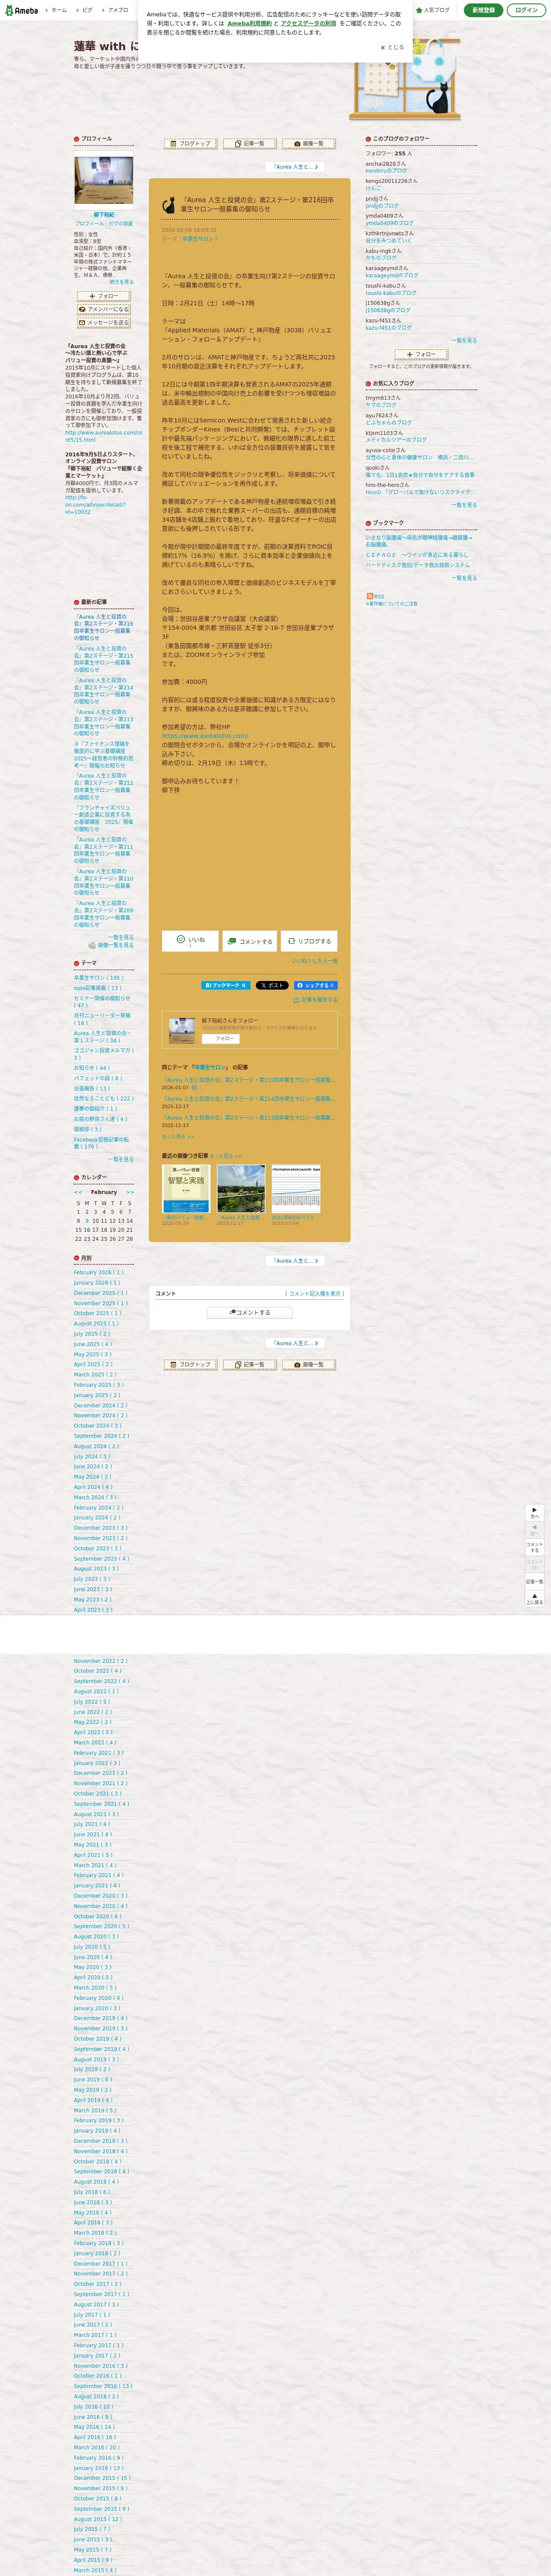Click the www.aurealotus.com link in the post

pos(205,736)
